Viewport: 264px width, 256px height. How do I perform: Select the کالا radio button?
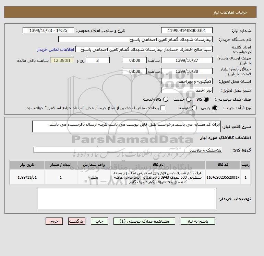(206, 99)
